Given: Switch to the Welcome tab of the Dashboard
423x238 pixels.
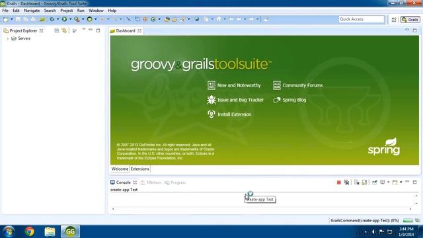Looking at the screenshot, I should click(120, 169).
